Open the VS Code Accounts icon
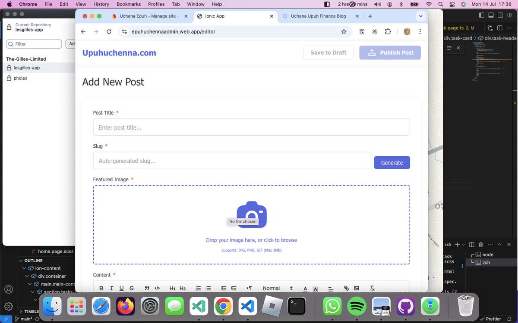This screenshot has height=323, width=518. tap(9, 289)
